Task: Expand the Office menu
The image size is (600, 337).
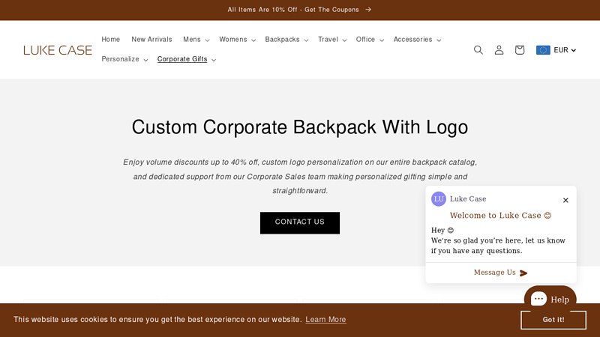Action: click(370, 40)
